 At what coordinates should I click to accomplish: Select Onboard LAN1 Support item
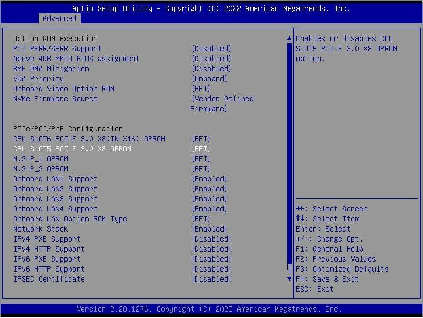pos(55,179)
